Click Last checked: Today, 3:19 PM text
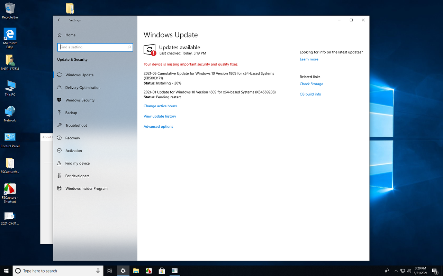This screenshot has width=443, height=276. point(182,53)
